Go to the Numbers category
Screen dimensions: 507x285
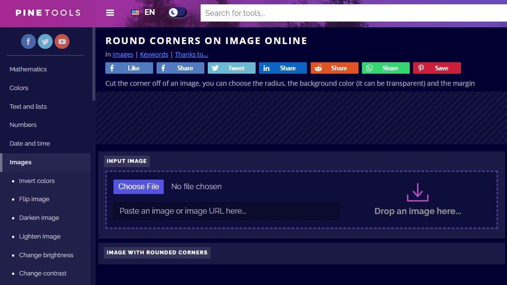pos(23,125)
